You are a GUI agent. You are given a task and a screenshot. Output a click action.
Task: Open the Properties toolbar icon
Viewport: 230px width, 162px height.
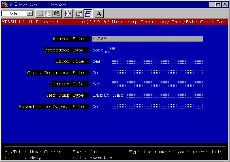click(x=79, y=14)
